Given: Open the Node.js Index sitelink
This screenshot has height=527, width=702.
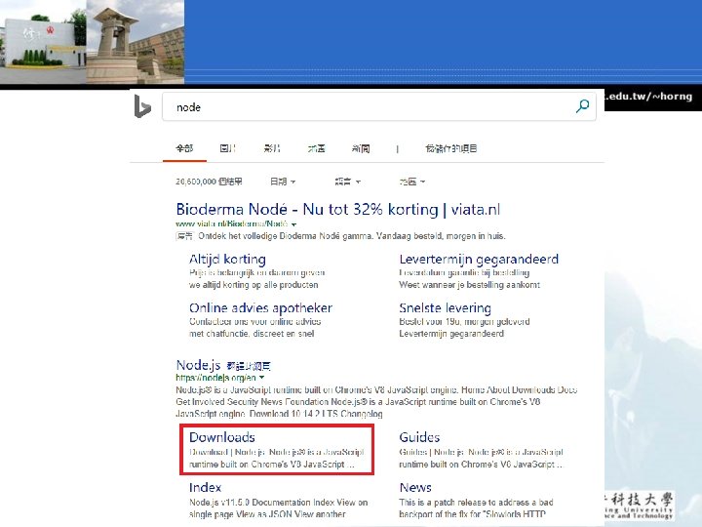Looking at the screenshot, I should pyautogui.click(x=205, y=488).
